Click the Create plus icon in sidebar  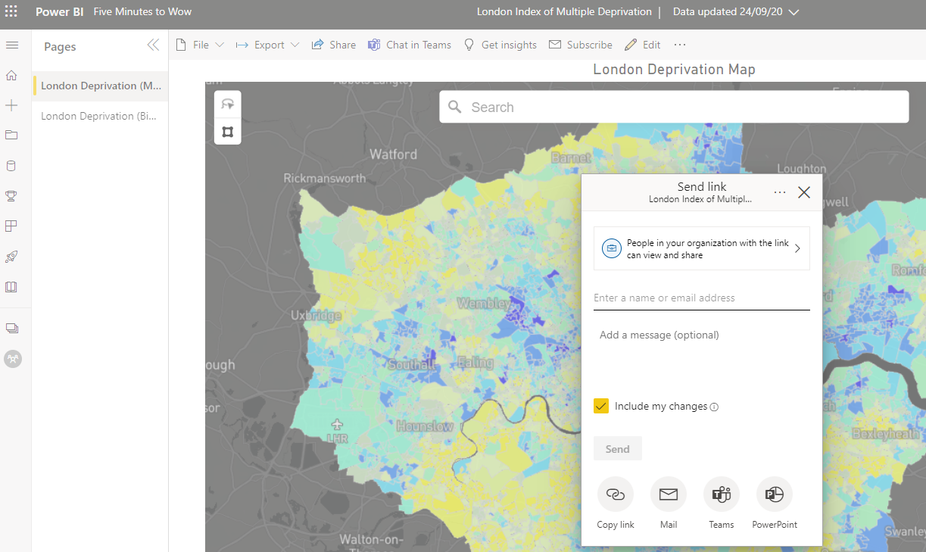pyautogui.click(x=11, y=105)
